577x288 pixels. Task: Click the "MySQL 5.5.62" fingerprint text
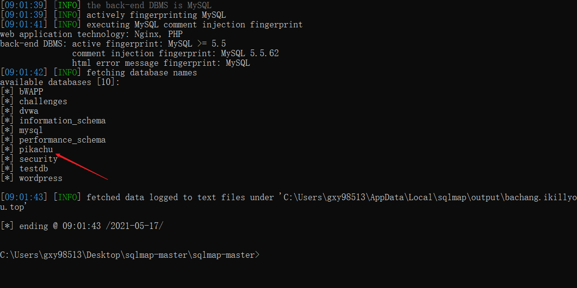[x=250, y=53]
